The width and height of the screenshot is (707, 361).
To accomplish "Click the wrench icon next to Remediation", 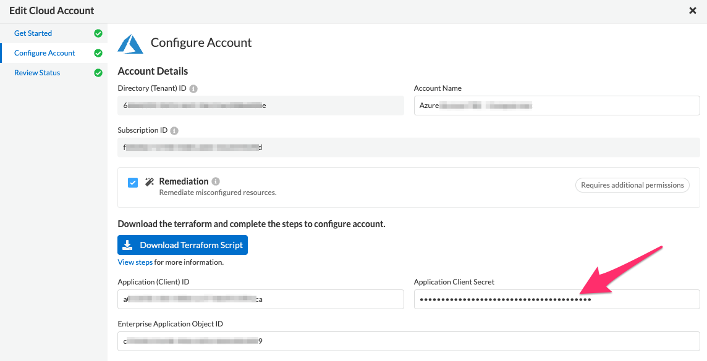I will (149, 181).
